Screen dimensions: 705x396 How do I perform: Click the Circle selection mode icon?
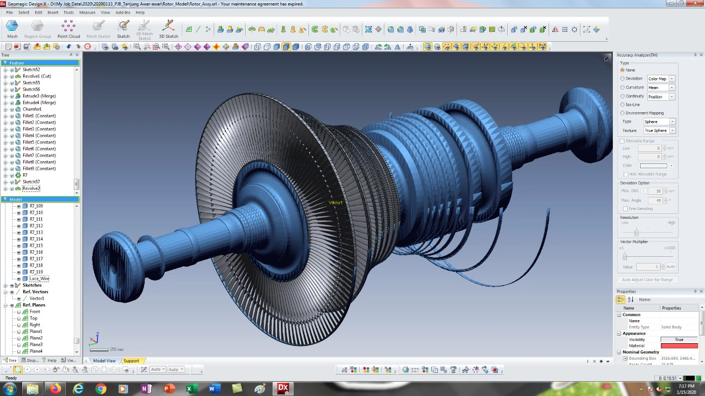pyautogui.click(x=27, y=370)
